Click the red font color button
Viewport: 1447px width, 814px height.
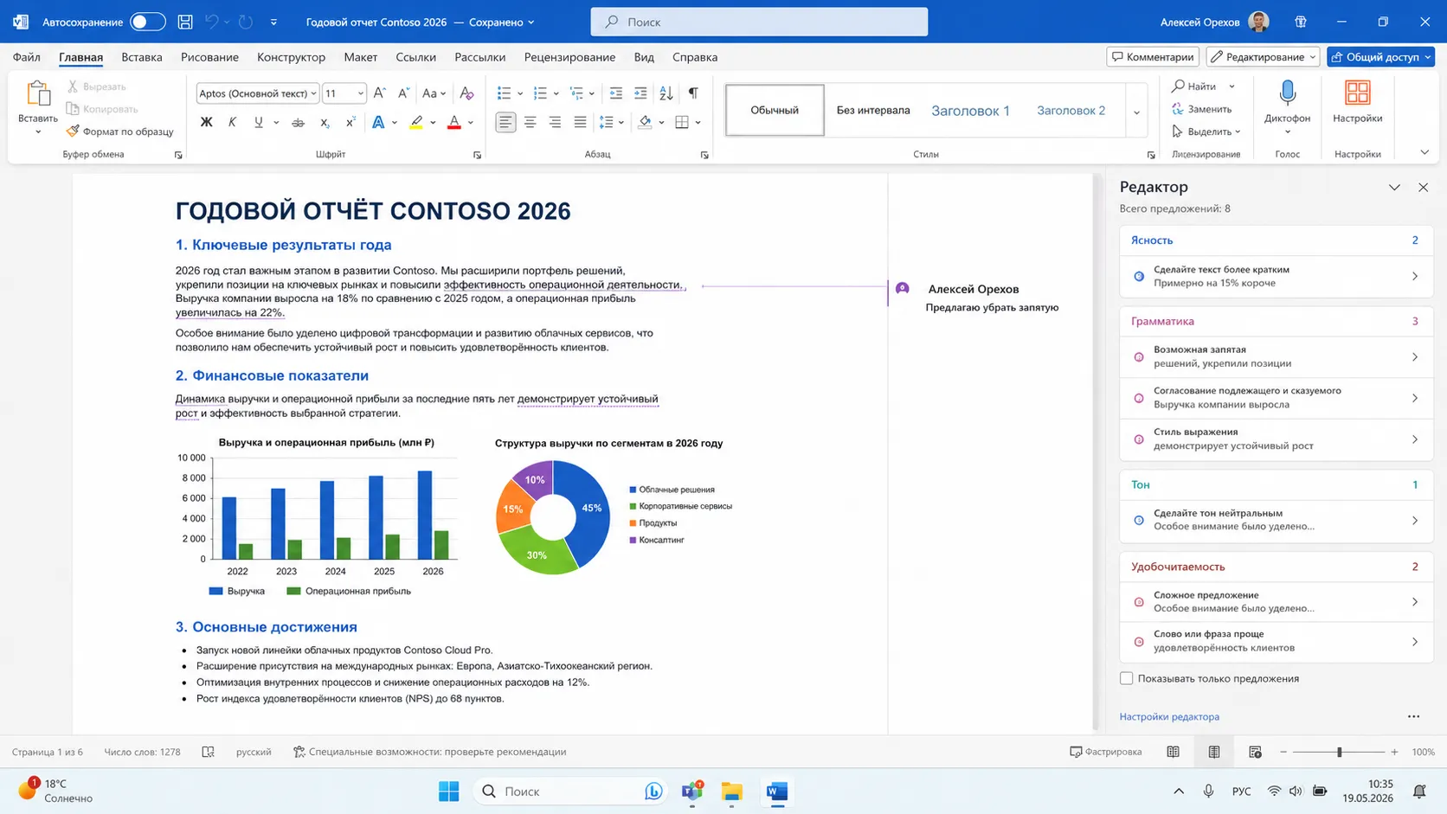pos(453,123)
